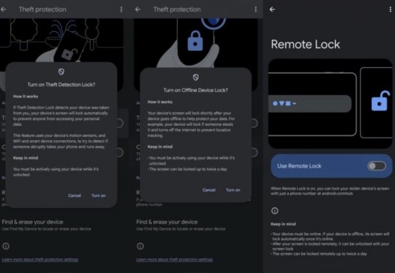
Task: Tap shield icon in Theft Detection Lock dialog
Action: [61, 72]
